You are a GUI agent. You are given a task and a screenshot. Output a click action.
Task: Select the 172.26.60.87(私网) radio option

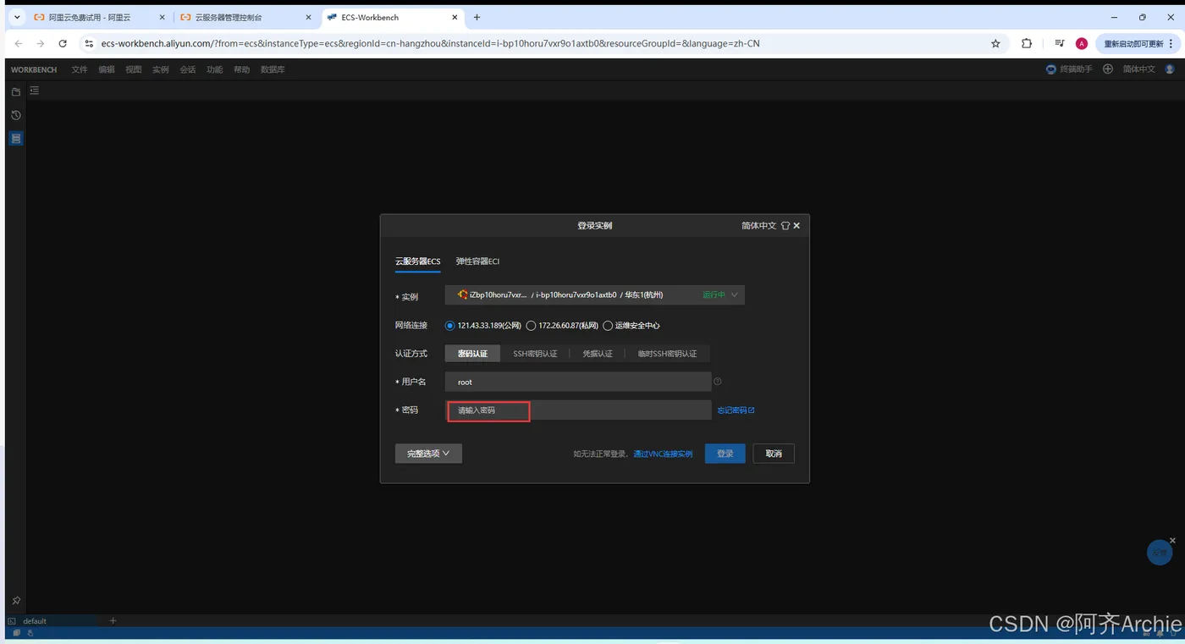click(531, 326)
